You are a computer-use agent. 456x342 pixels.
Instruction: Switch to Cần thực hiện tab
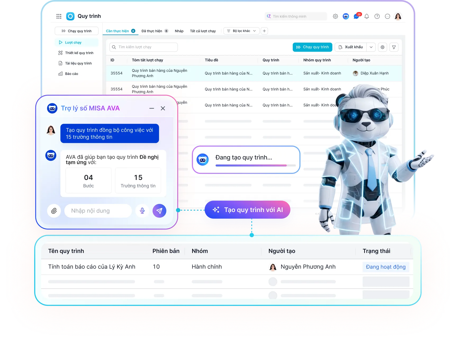[120, 31]
